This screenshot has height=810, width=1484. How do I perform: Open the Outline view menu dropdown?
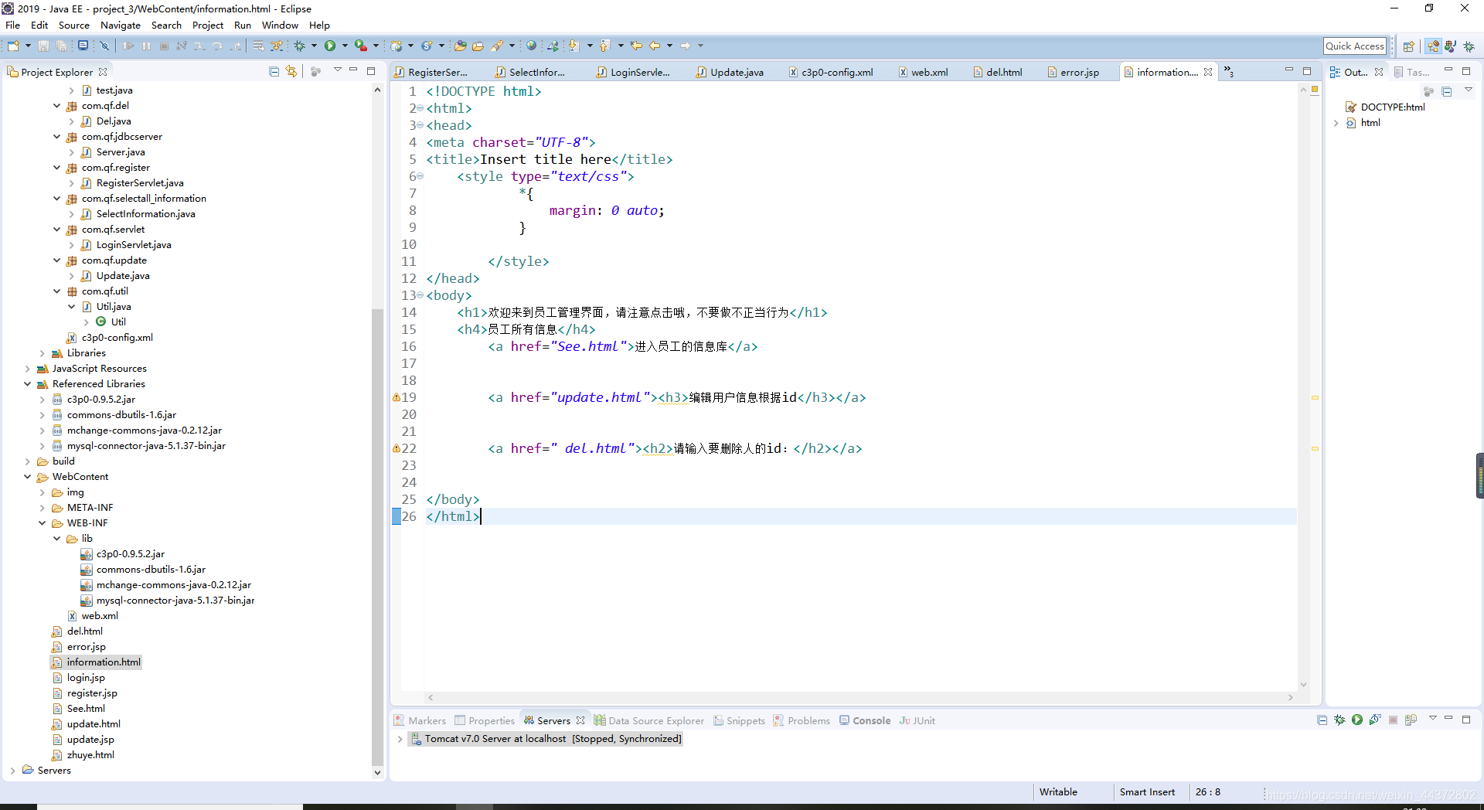coord(1469,91)
